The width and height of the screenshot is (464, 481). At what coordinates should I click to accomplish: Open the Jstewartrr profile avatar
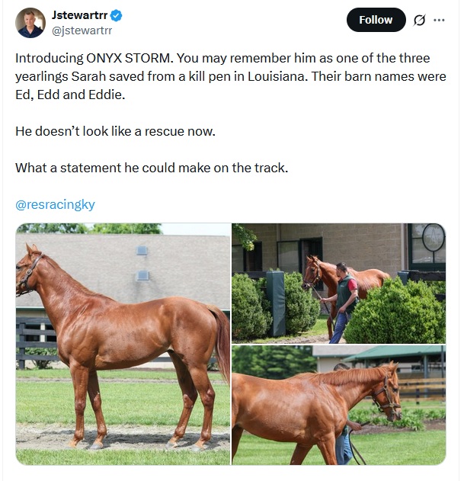click(x=30, y=23)
